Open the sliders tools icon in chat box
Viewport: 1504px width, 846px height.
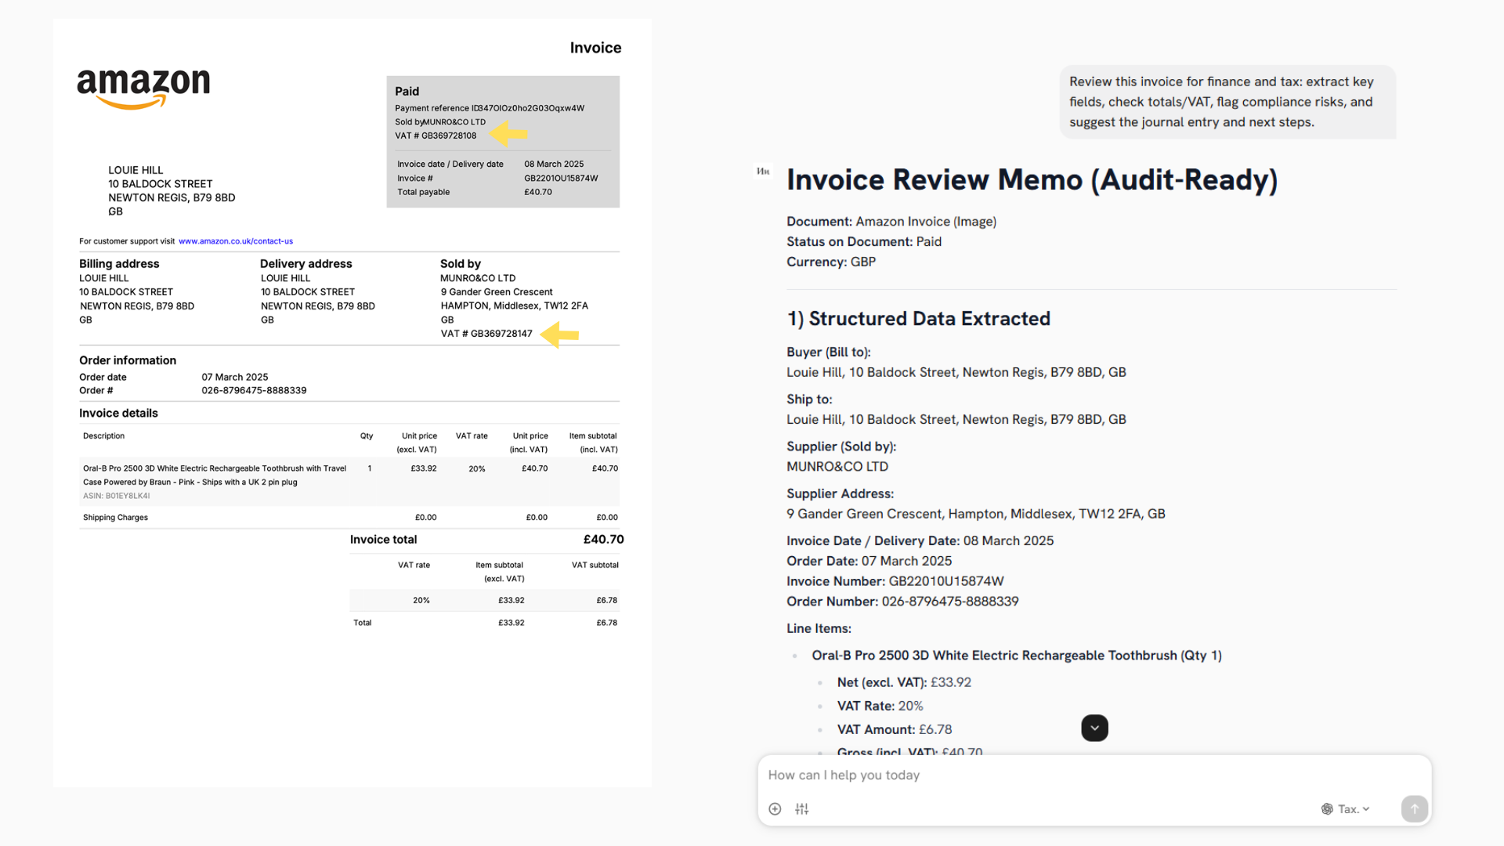click(x=801, y=809)
